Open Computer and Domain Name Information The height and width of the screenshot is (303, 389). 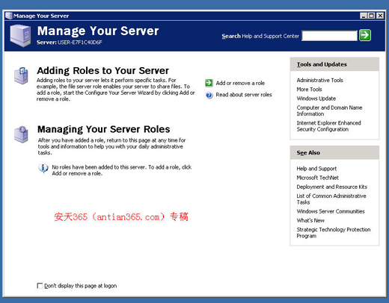point(329,110)
